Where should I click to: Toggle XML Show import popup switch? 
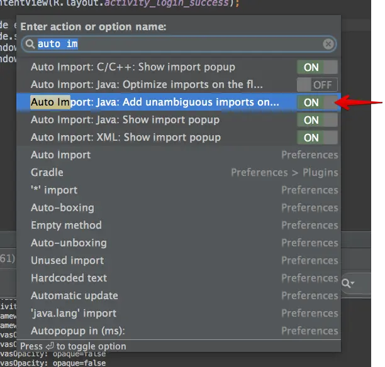coord(317,138)
